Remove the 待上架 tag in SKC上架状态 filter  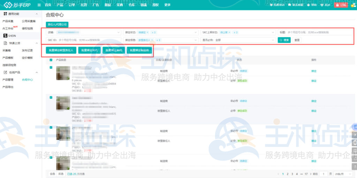click(x=229, y=32)
